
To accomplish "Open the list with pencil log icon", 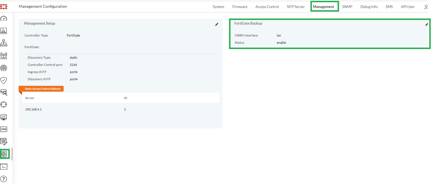I will click(4, 142).
